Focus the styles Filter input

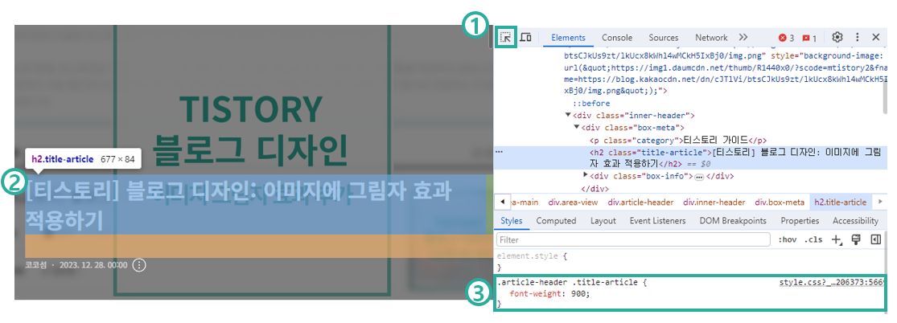coord(632,239)
